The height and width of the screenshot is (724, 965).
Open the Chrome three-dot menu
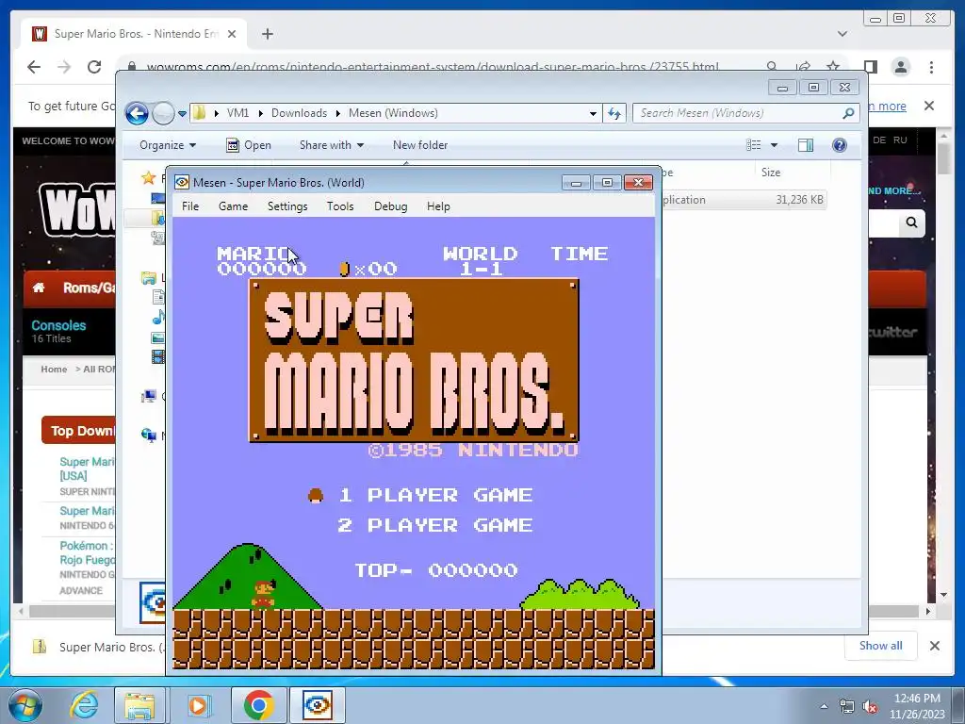click(931, 67)
